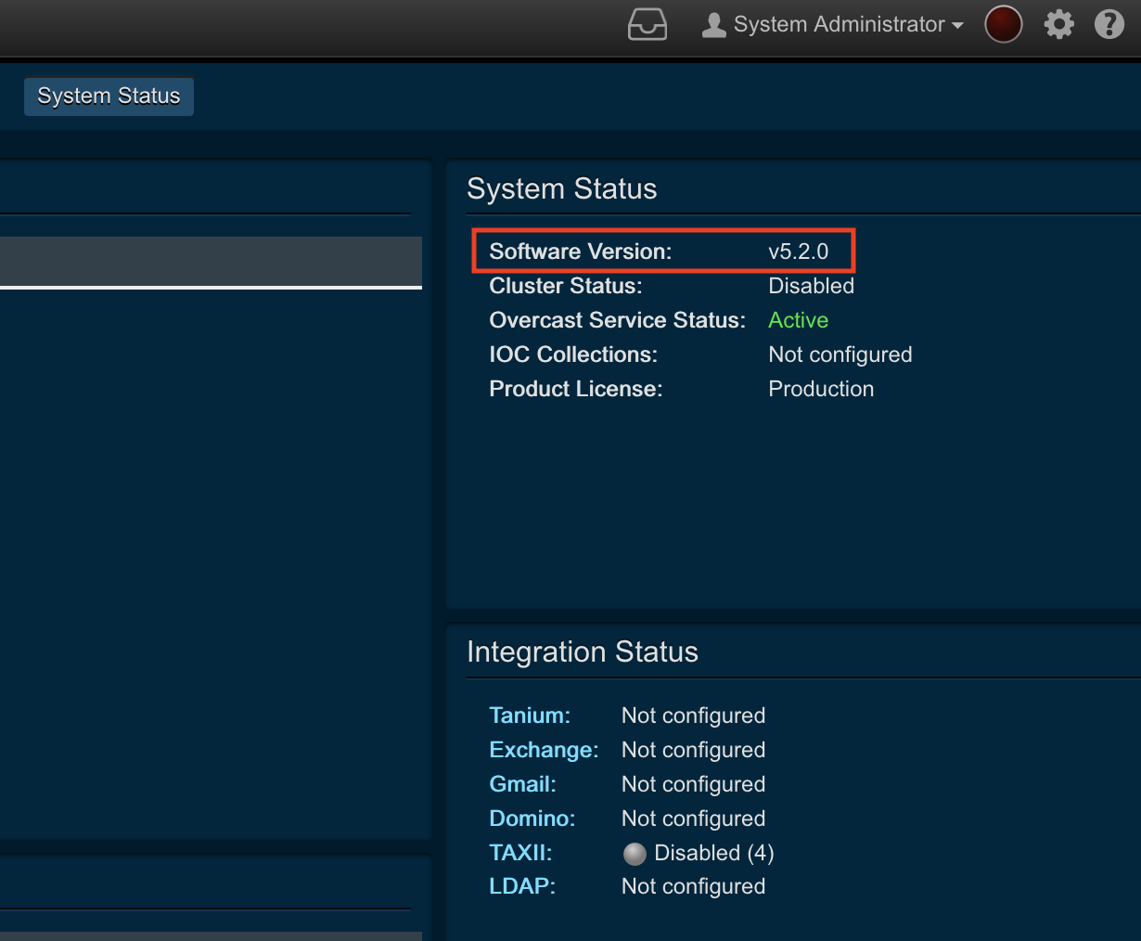This screenshot has width=1141, height=941.
Task: Select the highlighted grey row in left panel
Action: [211, 261]
